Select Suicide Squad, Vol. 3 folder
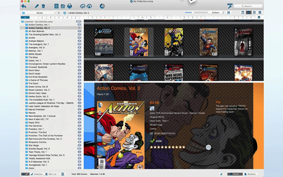The width and height of the screenshot is (283, 177). click(39, 149)
